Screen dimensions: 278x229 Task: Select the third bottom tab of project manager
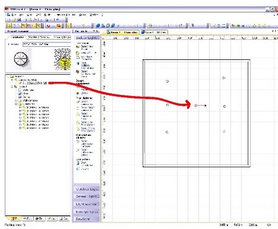coord(40,219)
